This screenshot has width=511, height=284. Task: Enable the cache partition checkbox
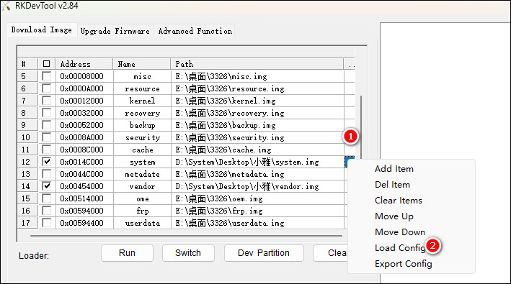pos(47,150)
